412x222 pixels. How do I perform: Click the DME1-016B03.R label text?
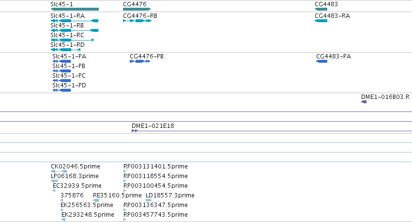pos(385,97)
